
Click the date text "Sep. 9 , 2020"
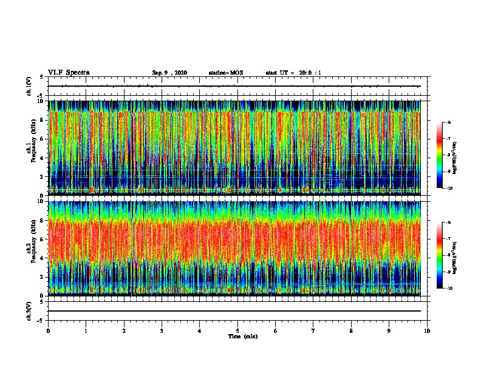tap(169, 73)
